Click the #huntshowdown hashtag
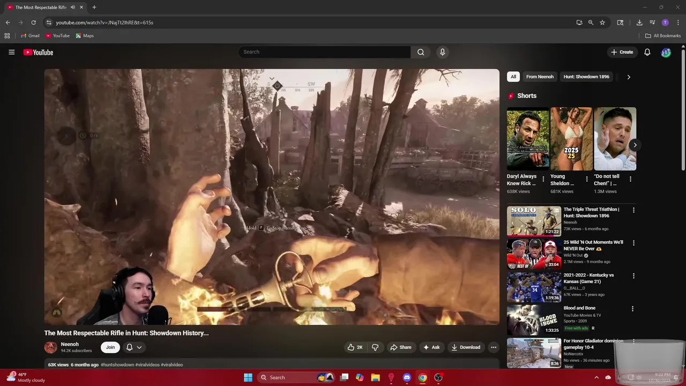 point(117,365)
